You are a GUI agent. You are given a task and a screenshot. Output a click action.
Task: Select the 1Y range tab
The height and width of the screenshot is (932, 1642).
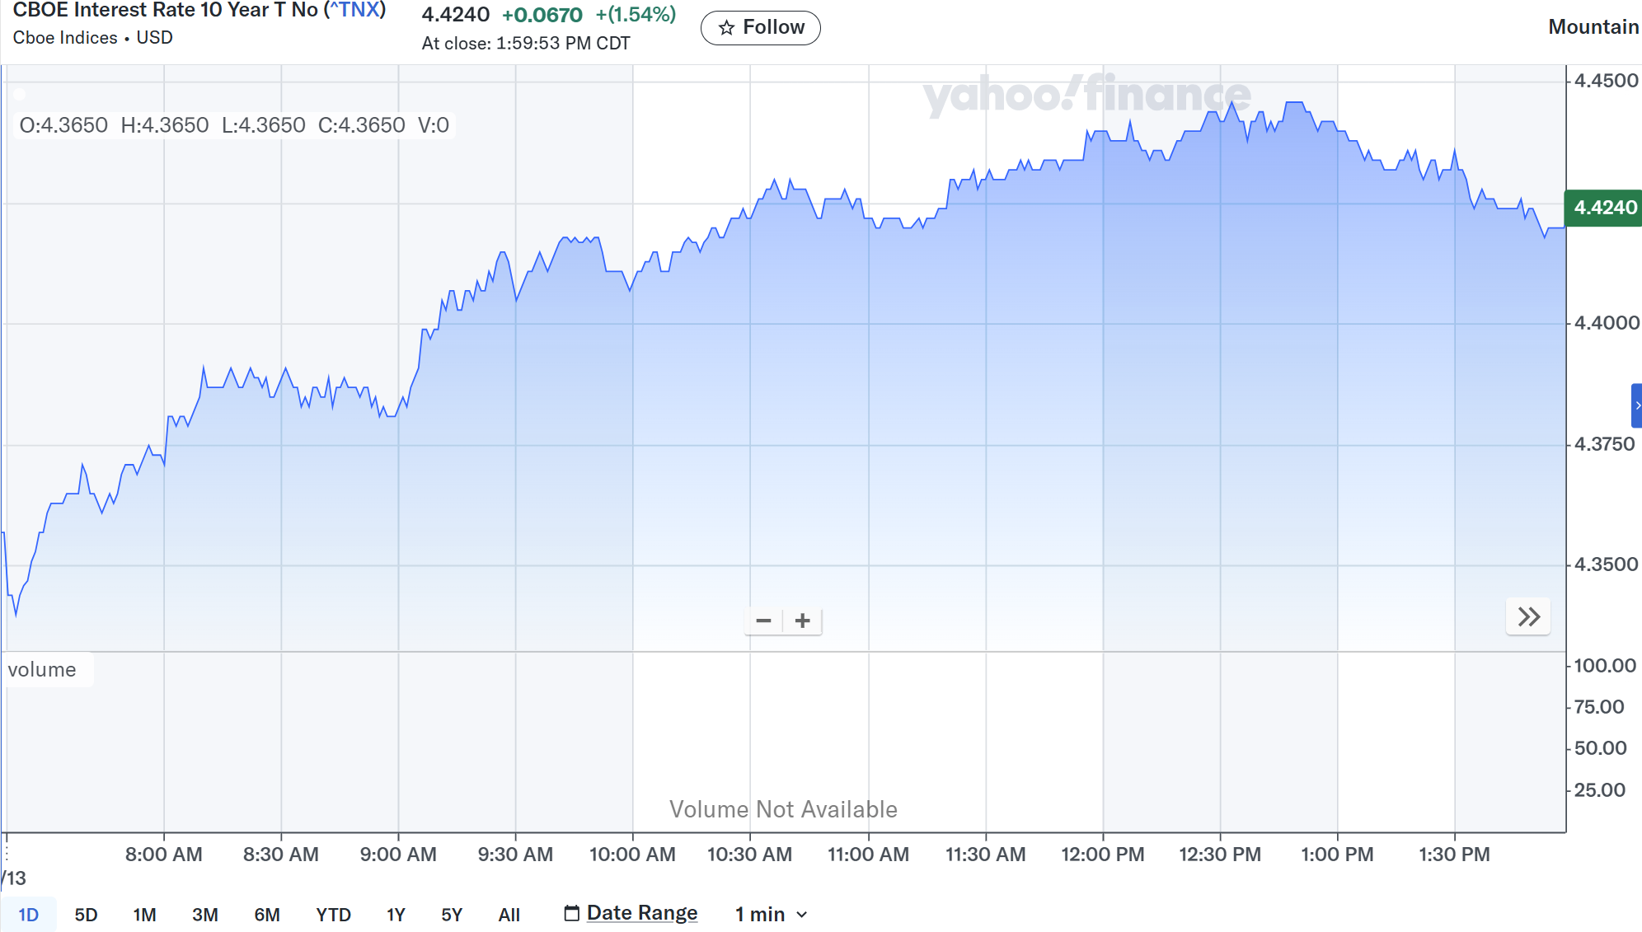coord(396,915)
